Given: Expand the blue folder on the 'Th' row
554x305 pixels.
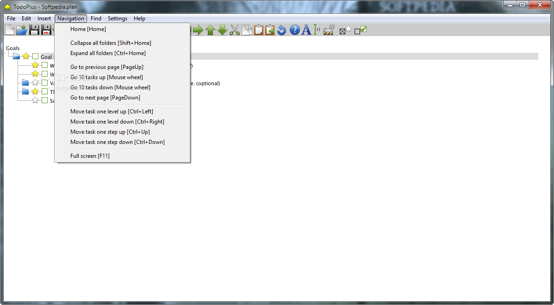Looking at the screenshot, I should [25, 92].
